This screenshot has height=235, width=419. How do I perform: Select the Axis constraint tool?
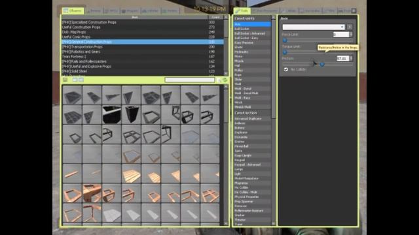coord(252,24)
